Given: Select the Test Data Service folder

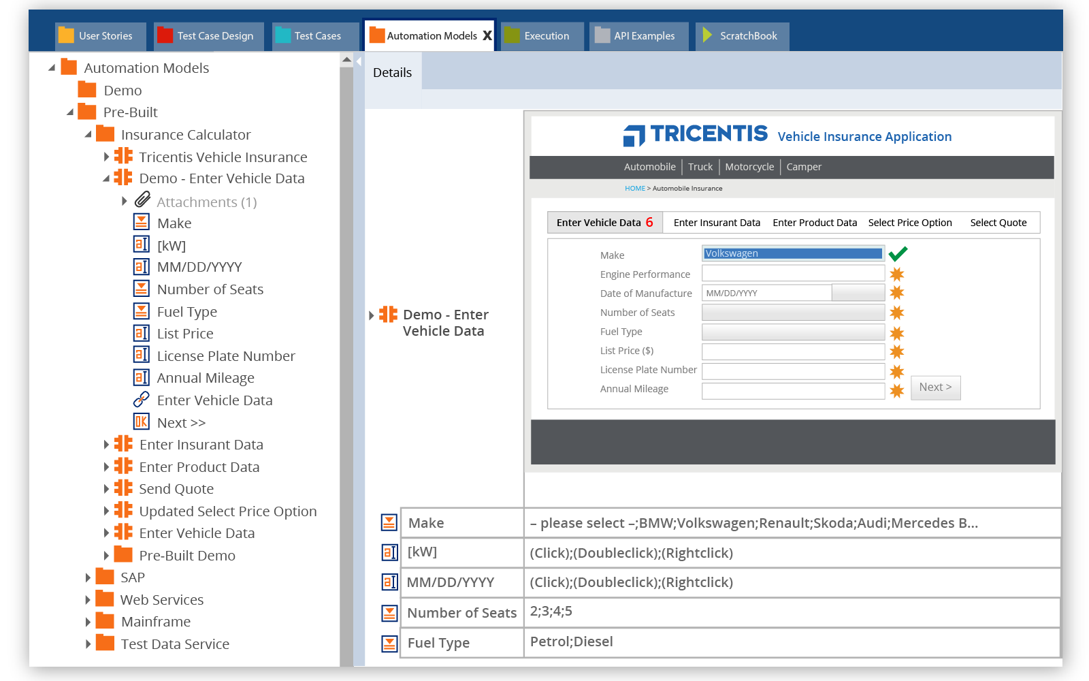Looking at the screenshot, I should 175,644.
